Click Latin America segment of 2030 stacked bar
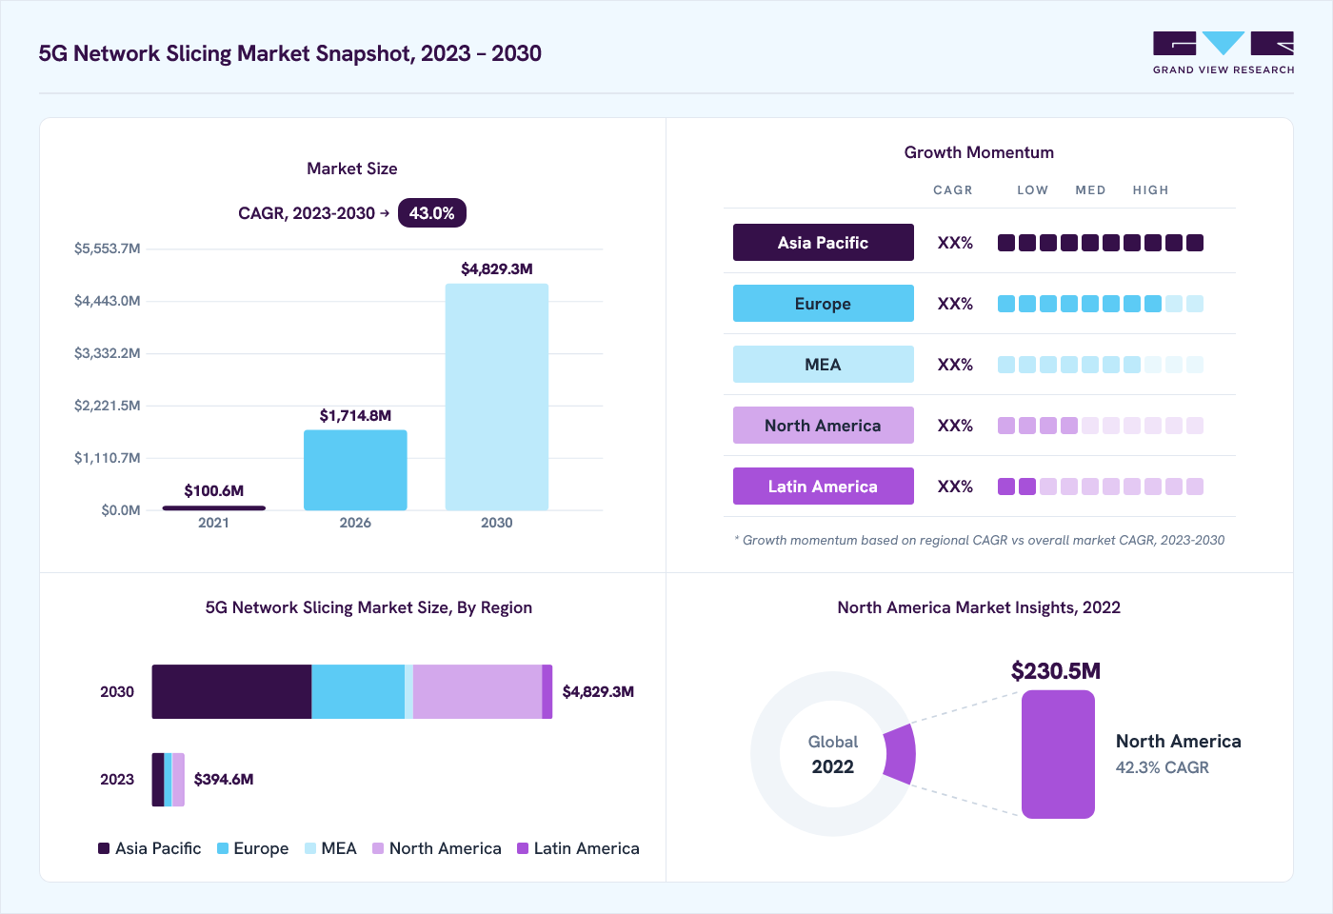The image size is (1333, 914). pos(547,692)
